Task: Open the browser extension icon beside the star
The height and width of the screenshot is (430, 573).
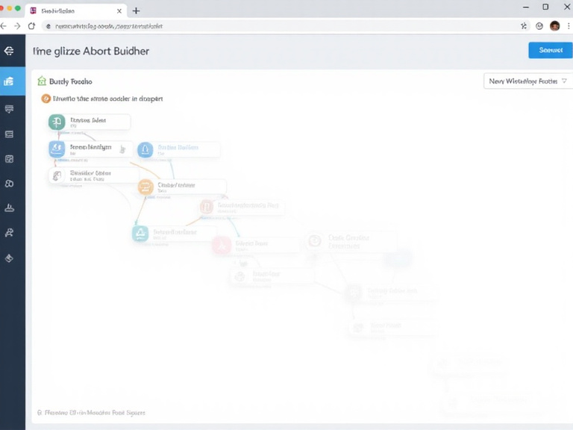Action: [539, 26]
